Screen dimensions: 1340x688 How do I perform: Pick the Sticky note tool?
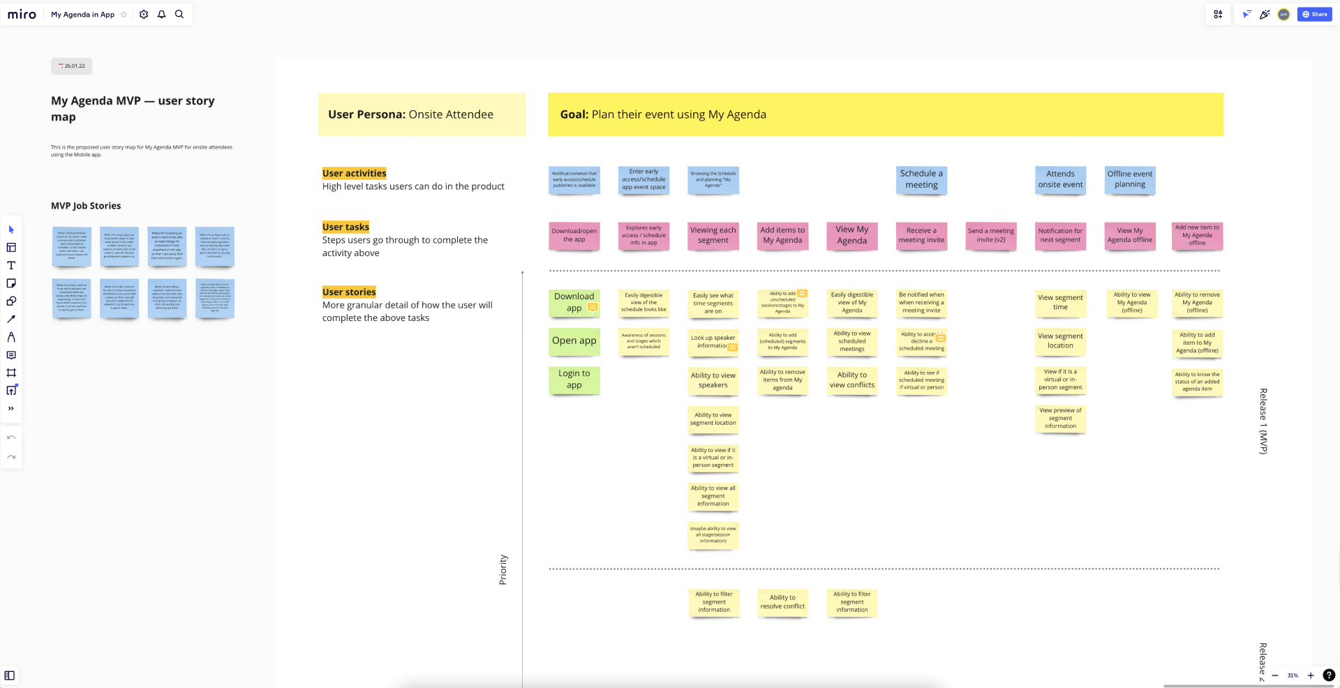11,283
